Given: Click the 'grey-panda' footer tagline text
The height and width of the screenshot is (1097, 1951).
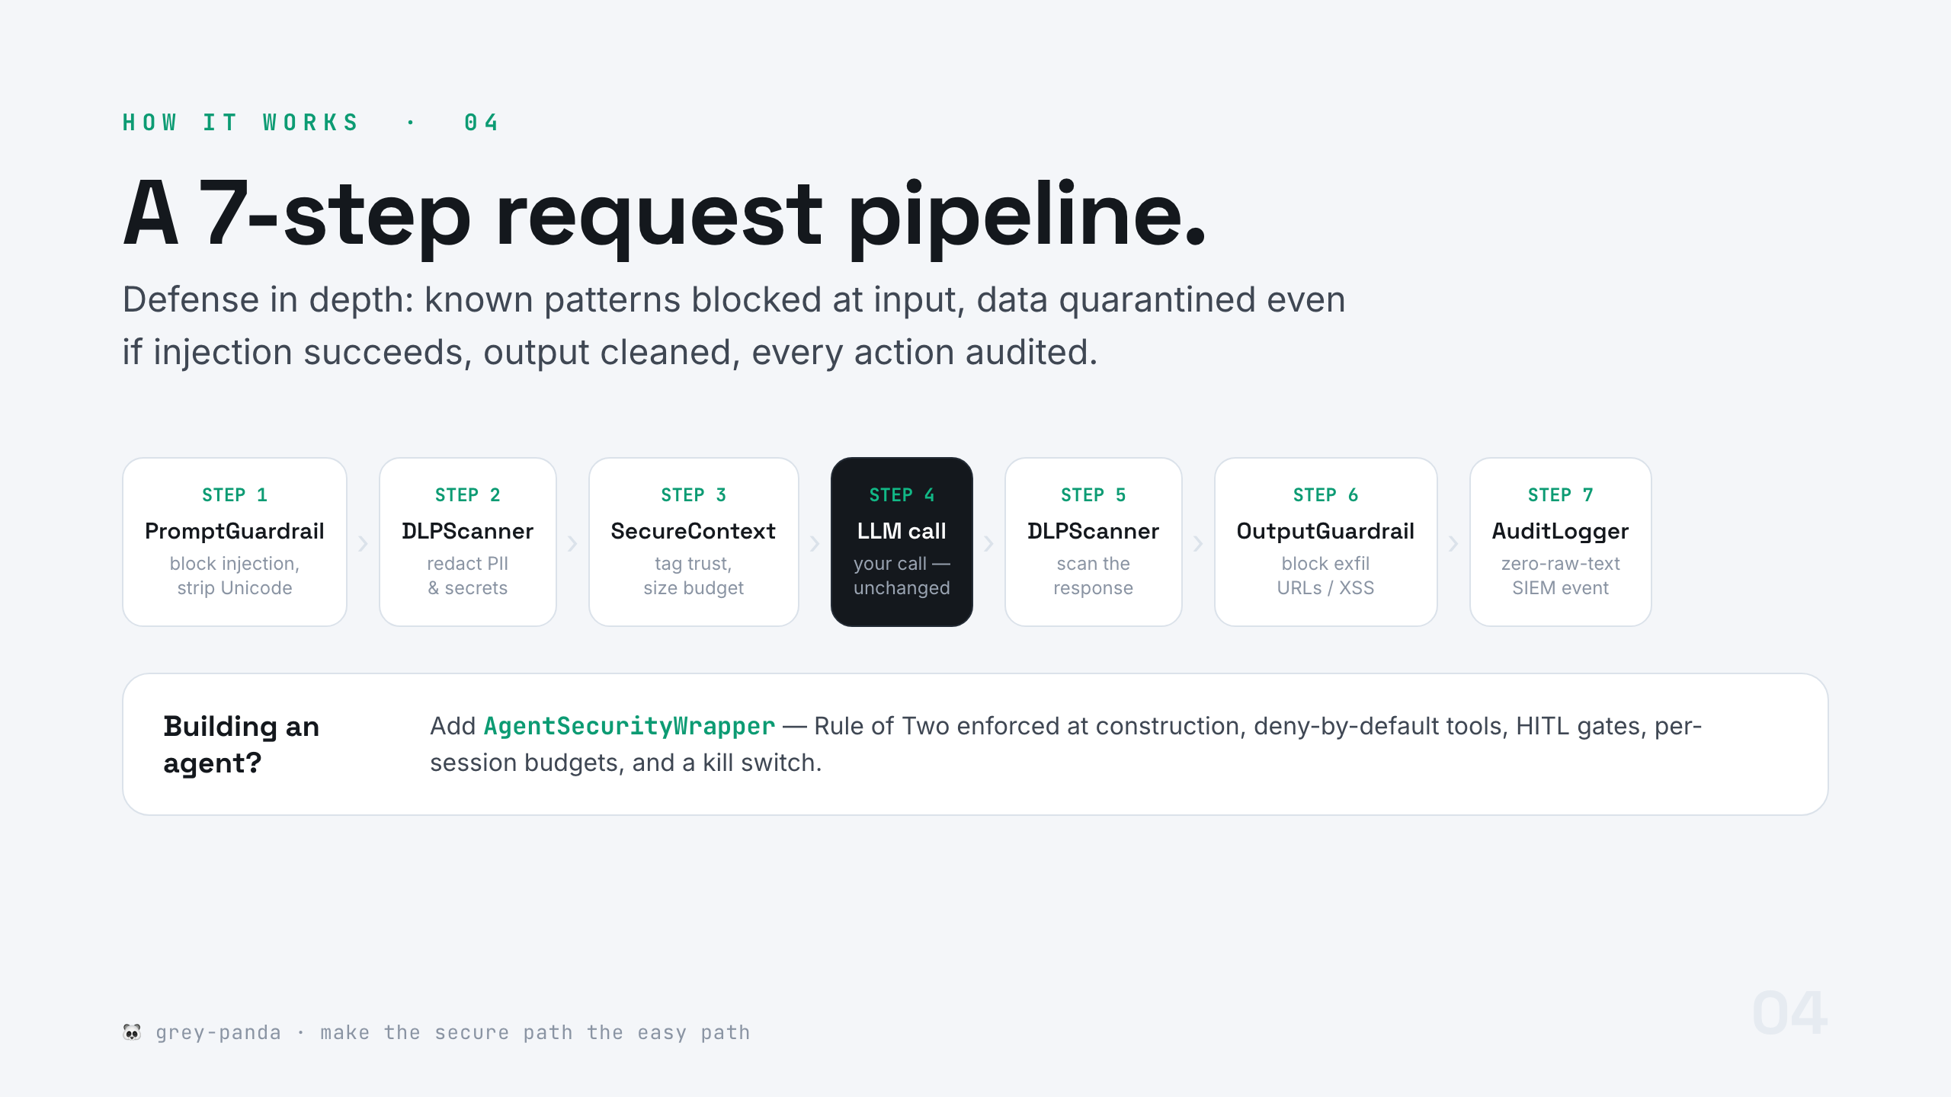Looking at the screenshot, I should click(453, 1032).
